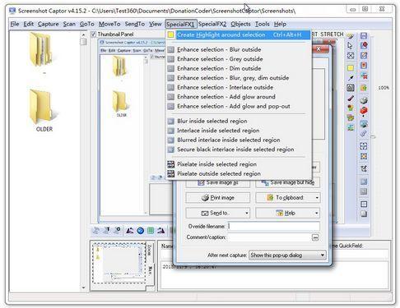Choose Blurred interlace inside selected region
The height and width of the screenshot is (308, 400).
click(x=239, y=140)
